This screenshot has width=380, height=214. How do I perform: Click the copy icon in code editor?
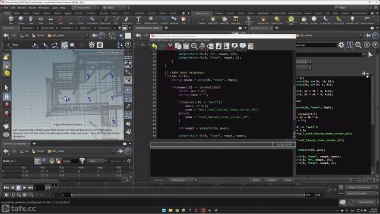(x=178, y=46)
